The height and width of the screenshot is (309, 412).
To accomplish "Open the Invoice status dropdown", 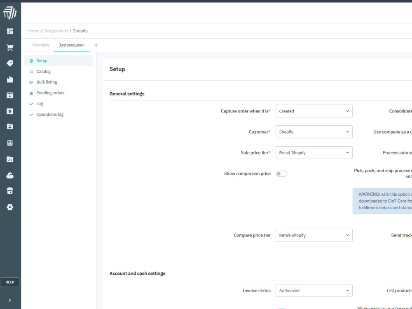I will point(314,290).
